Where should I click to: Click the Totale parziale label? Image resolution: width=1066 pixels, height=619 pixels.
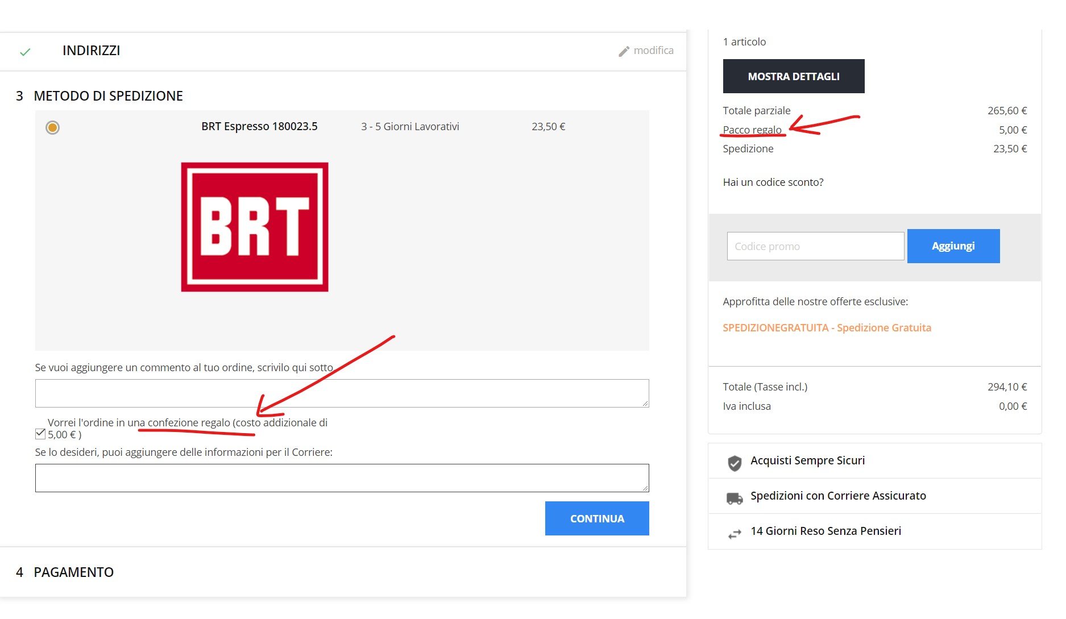click(757, 110)
